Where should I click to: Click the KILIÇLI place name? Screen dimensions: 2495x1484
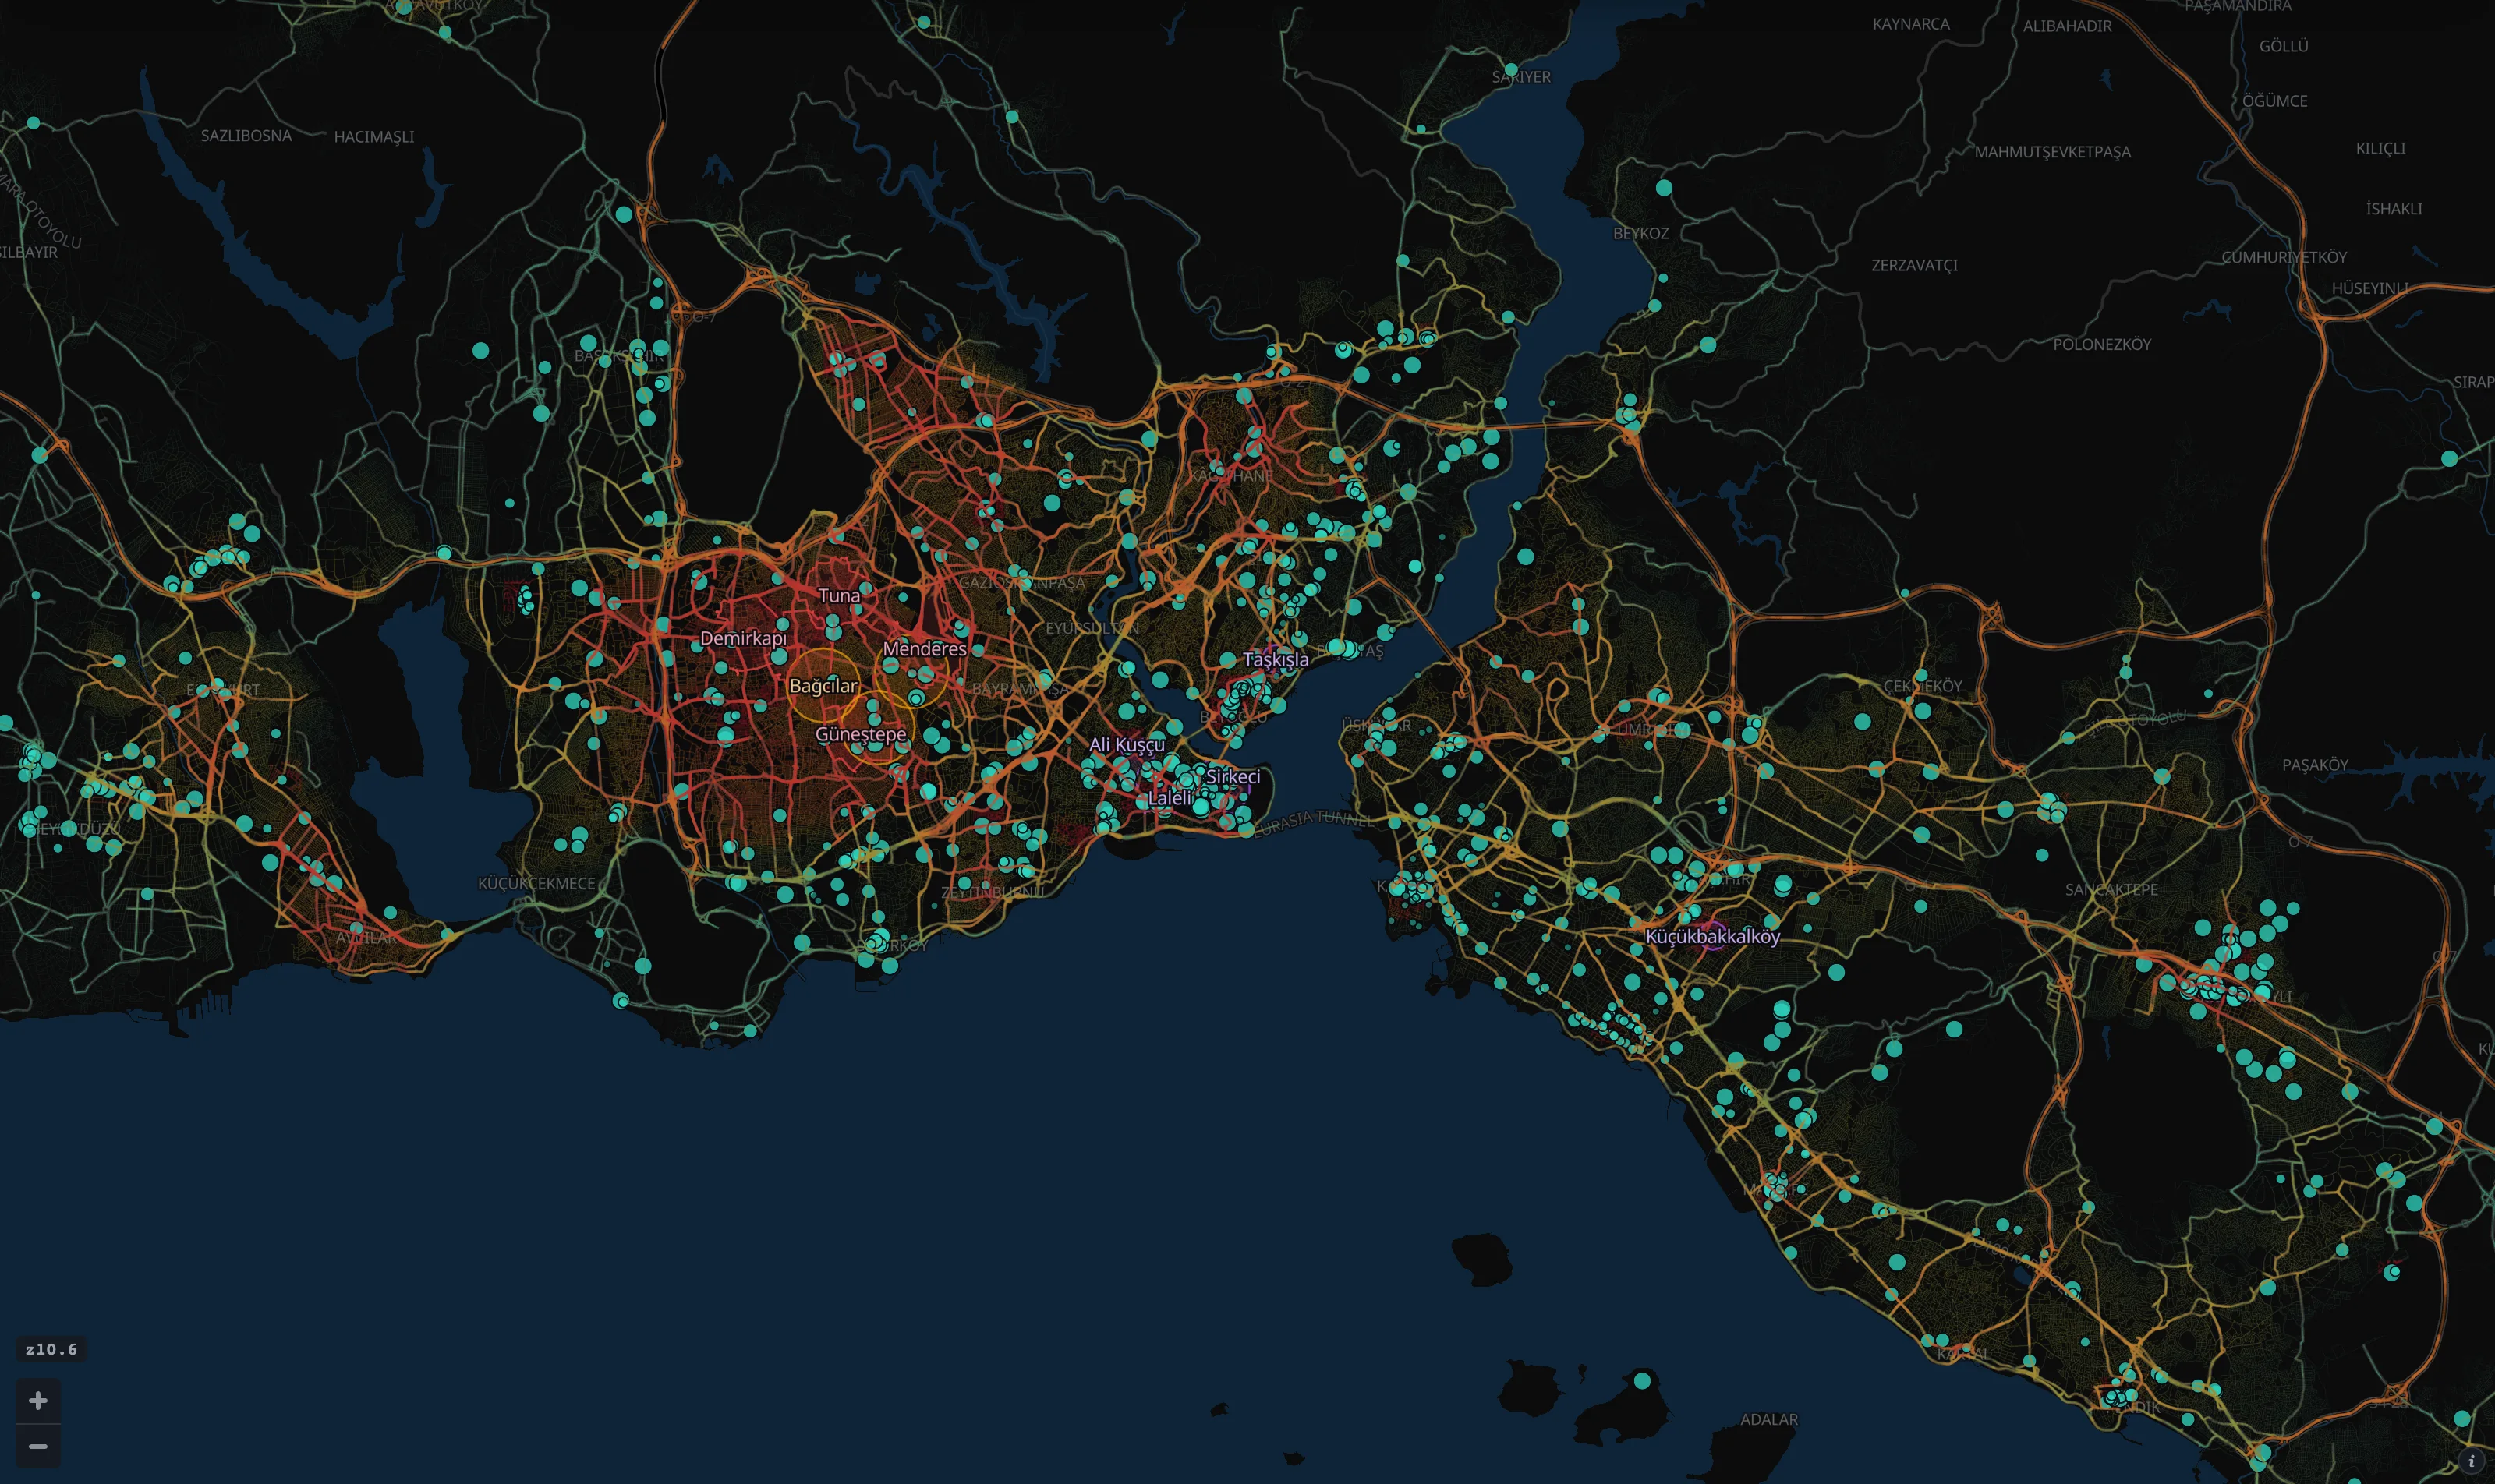[2381, 148]
